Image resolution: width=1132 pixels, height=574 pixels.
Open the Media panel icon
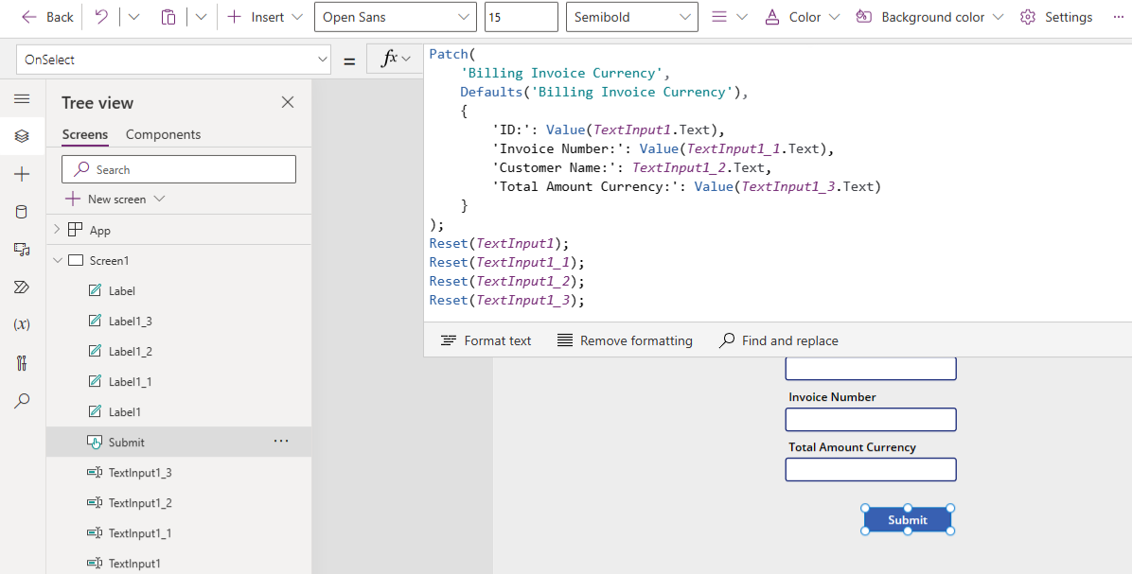click(23, 249)
